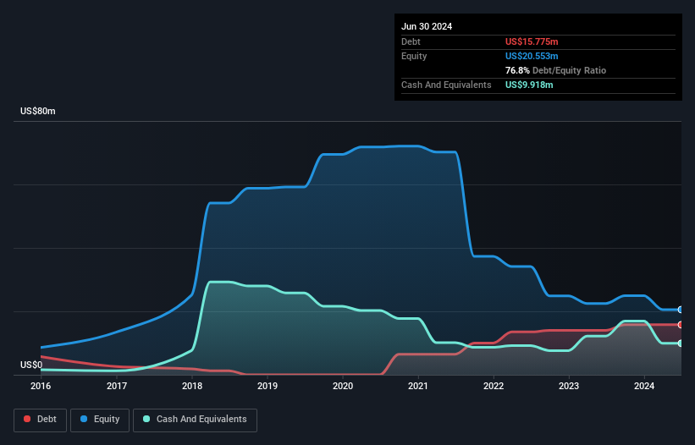Select the 2020 x-axis label
This screenshot has width=695, height=445.
click(x=343, y=386)
